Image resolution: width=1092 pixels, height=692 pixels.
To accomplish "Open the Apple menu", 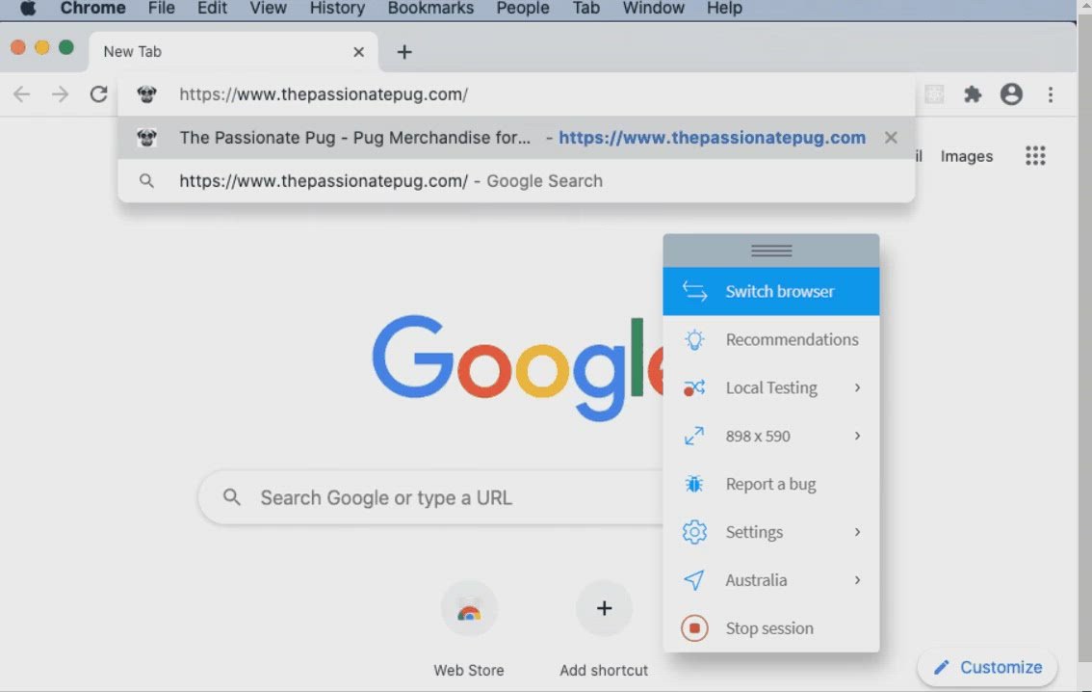I will 28,9.
